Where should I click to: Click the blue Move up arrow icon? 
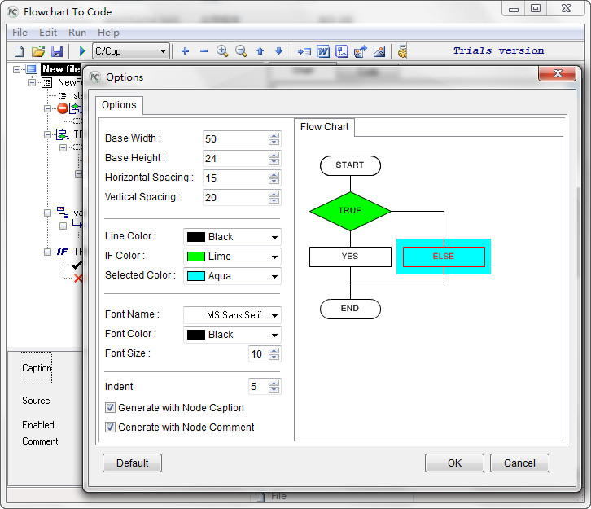pyautogui.click(x=260, y=50)
